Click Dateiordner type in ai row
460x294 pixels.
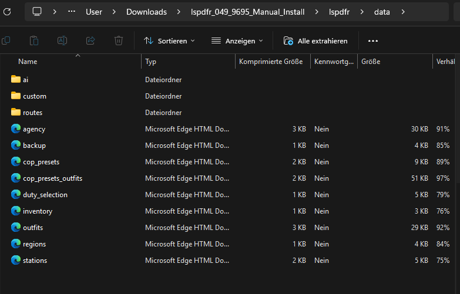coord(163,80)
